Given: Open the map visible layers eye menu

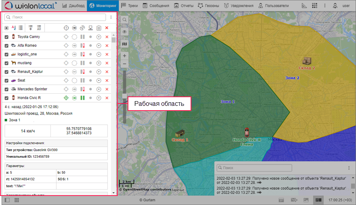Looking at the screenshot, I should click(124, 32).
